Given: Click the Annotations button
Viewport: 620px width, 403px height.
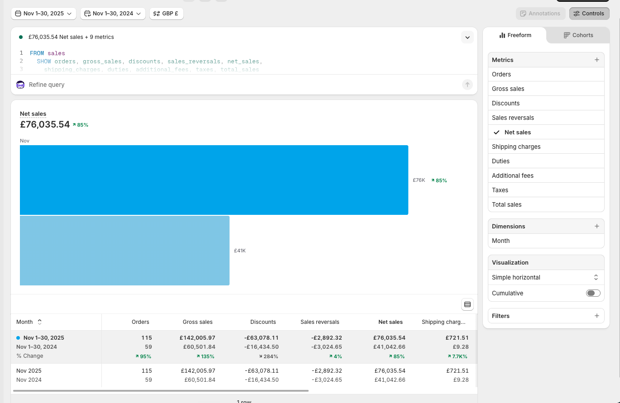Looking at the screenshot, I should 540,14.
